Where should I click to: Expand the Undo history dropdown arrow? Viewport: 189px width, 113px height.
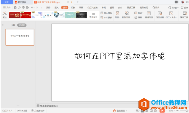click(34, 7)
